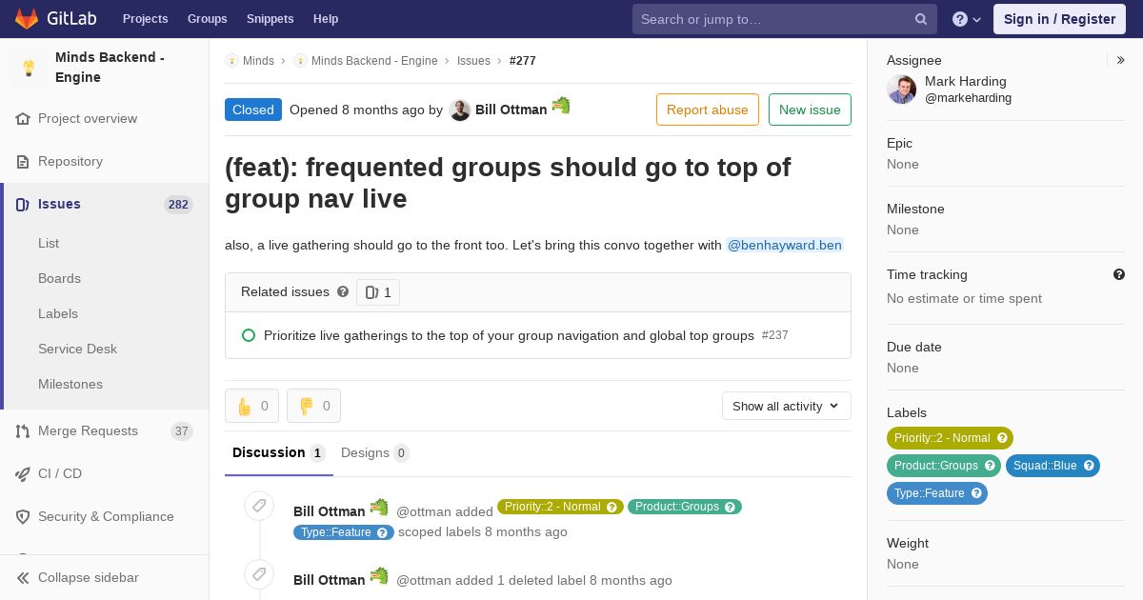Click the related issues count 1 badge

[378, 292]
